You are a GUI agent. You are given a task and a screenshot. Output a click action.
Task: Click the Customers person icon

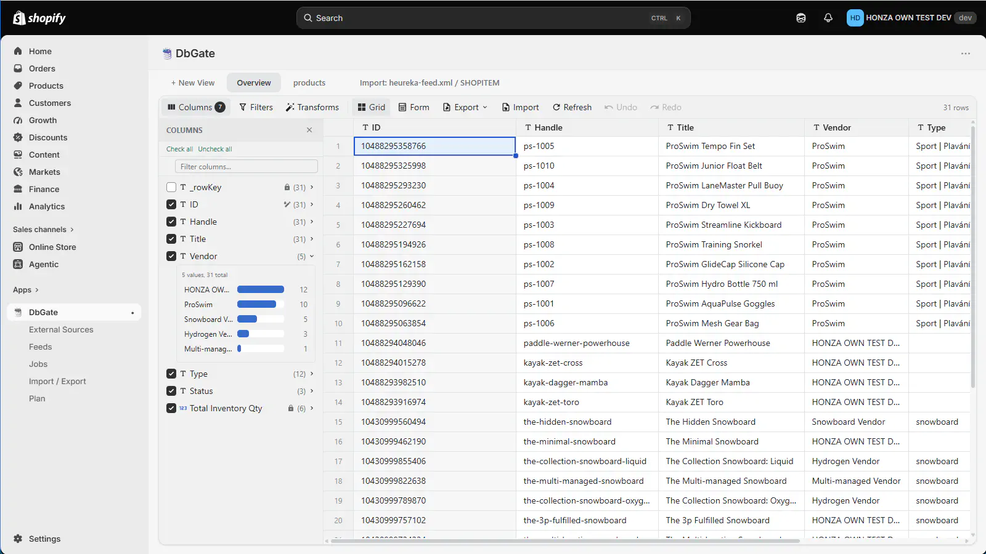click(18, 103)
